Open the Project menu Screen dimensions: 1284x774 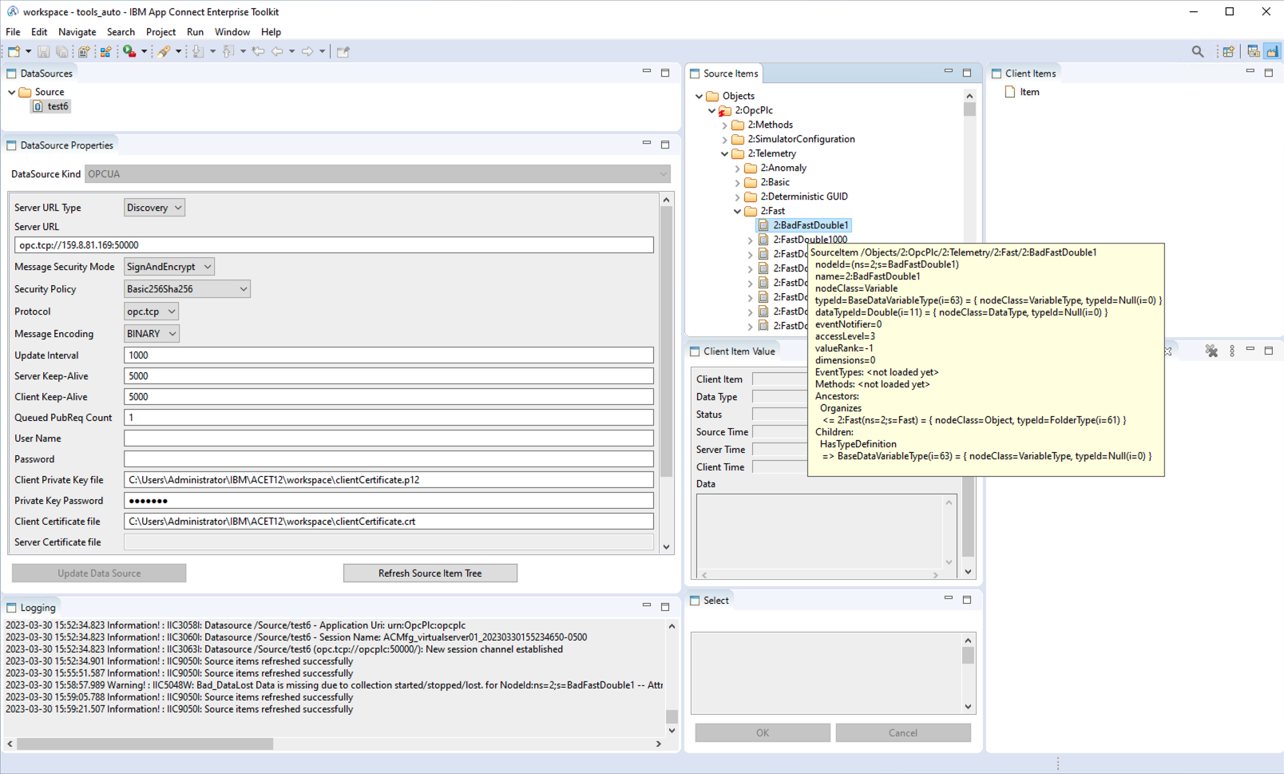coord(160,32)
